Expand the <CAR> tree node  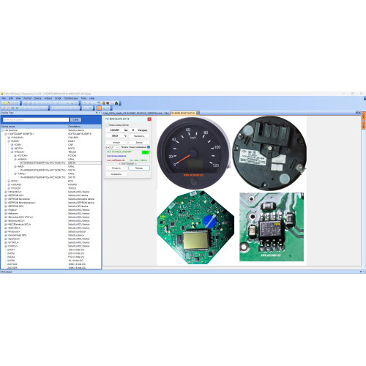[x=12, y=145]
